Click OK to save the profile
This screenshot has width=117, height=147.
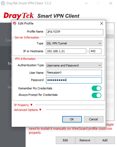[72, 119]
